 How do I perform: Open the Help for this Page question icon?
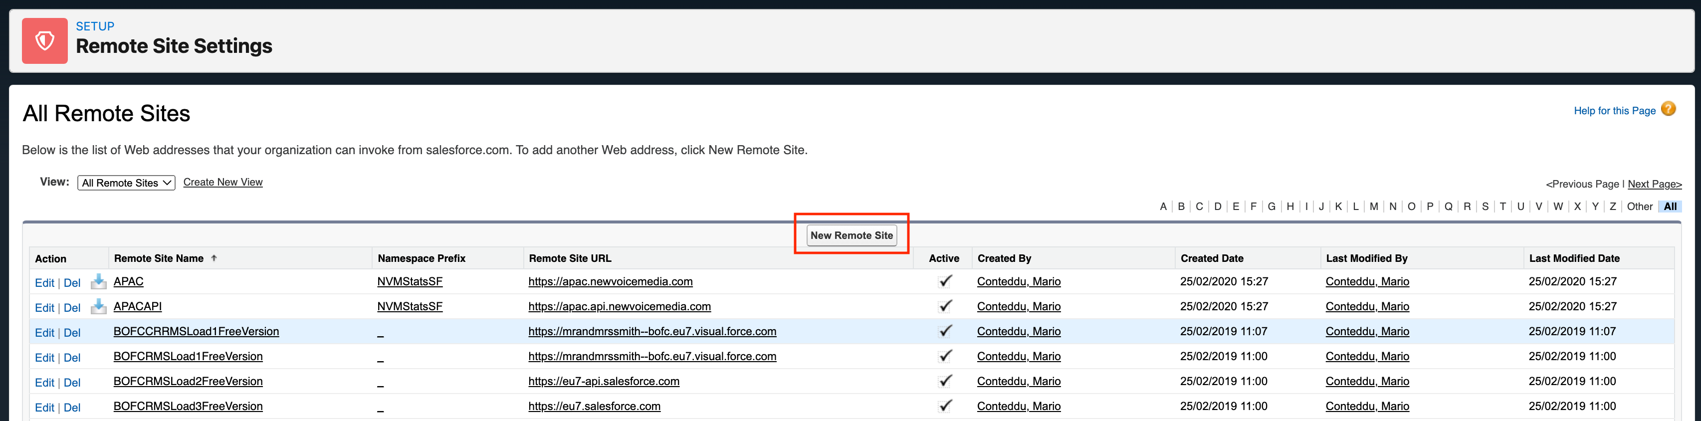click(1668, 109)
